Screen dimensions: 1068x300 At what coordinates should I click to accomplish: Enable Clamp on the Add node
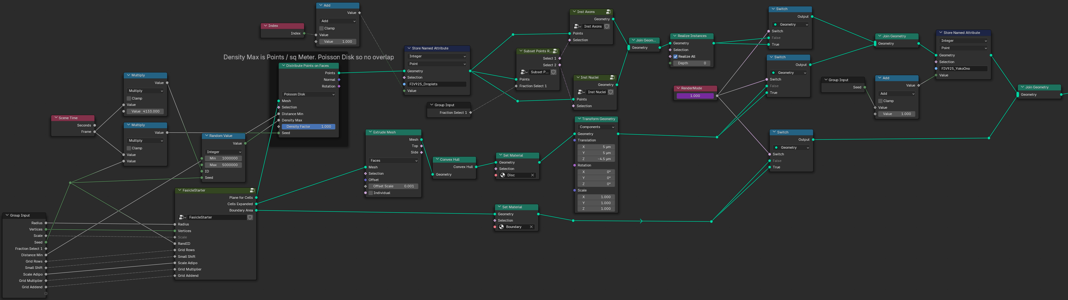tap(321, 28)
